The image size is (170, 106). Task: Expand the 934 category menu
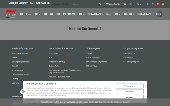(x=109, y=14)
